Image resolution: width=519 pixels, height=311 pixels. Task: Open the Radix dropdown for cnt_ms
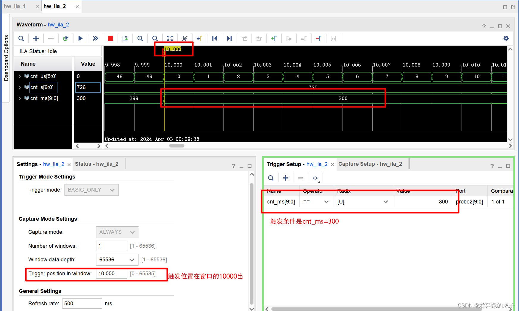pyautogui.click(x=386, y=201)
